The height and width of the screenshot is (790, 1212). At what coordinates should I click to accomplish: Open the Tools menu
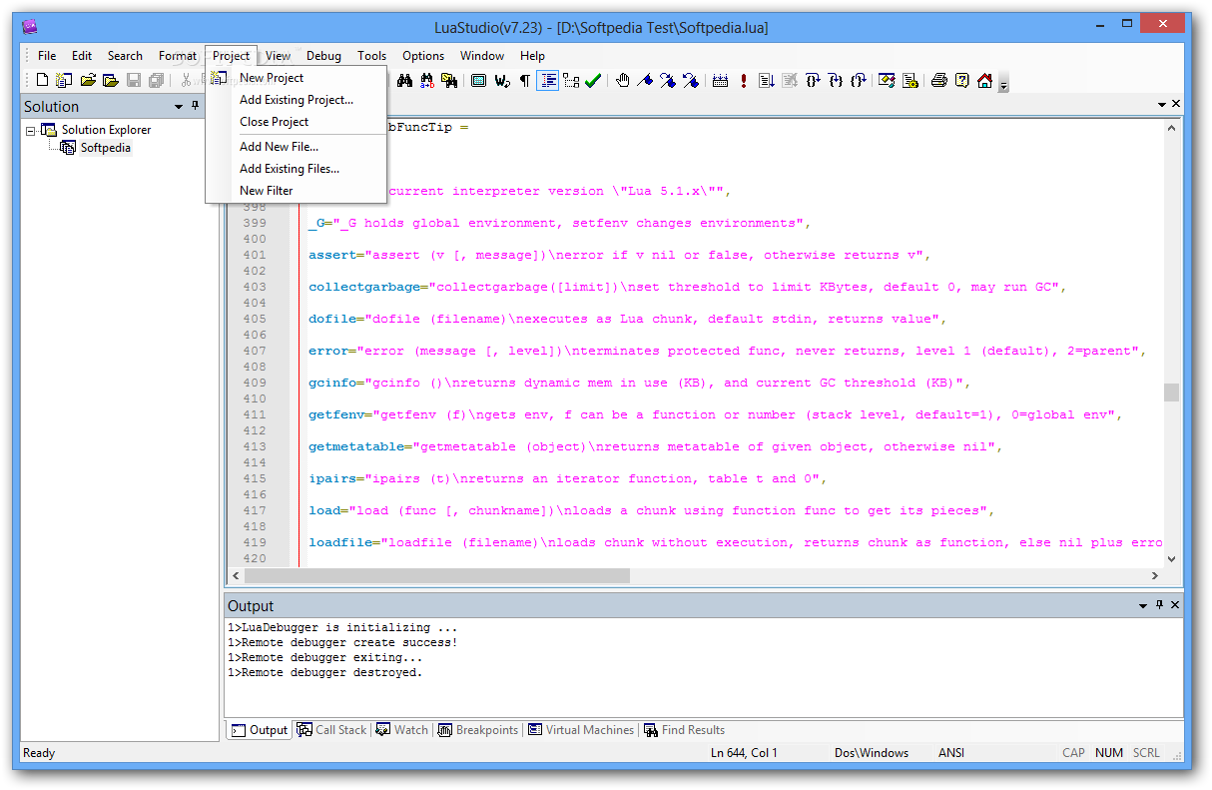[372, 56]
